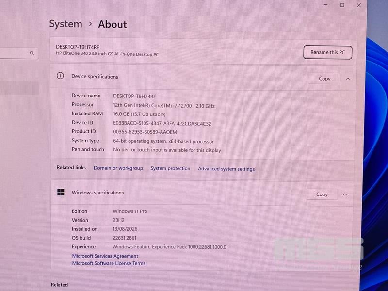The image size is (388, 291).
Task: Minimize the Settings window
Action: click(x=326, y=5)
